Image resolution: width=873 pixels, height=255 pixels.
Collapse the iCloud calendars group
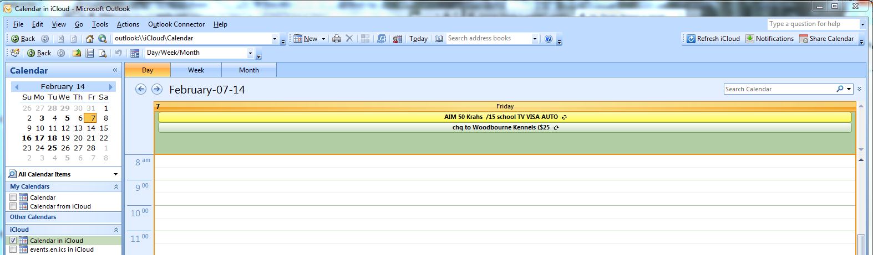(x=116, y=230)
